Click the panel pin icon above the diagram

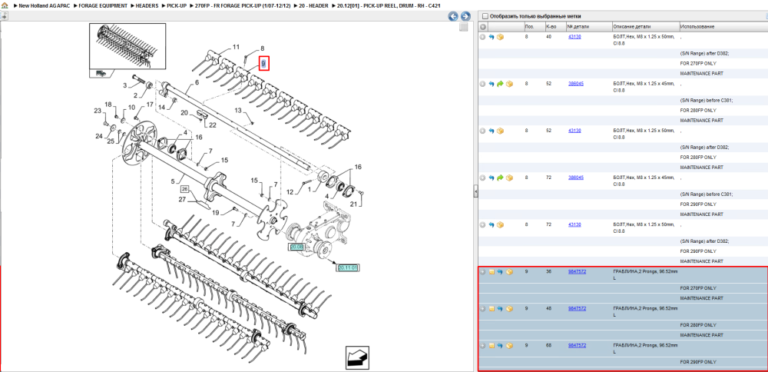click(x=3, y=15)
